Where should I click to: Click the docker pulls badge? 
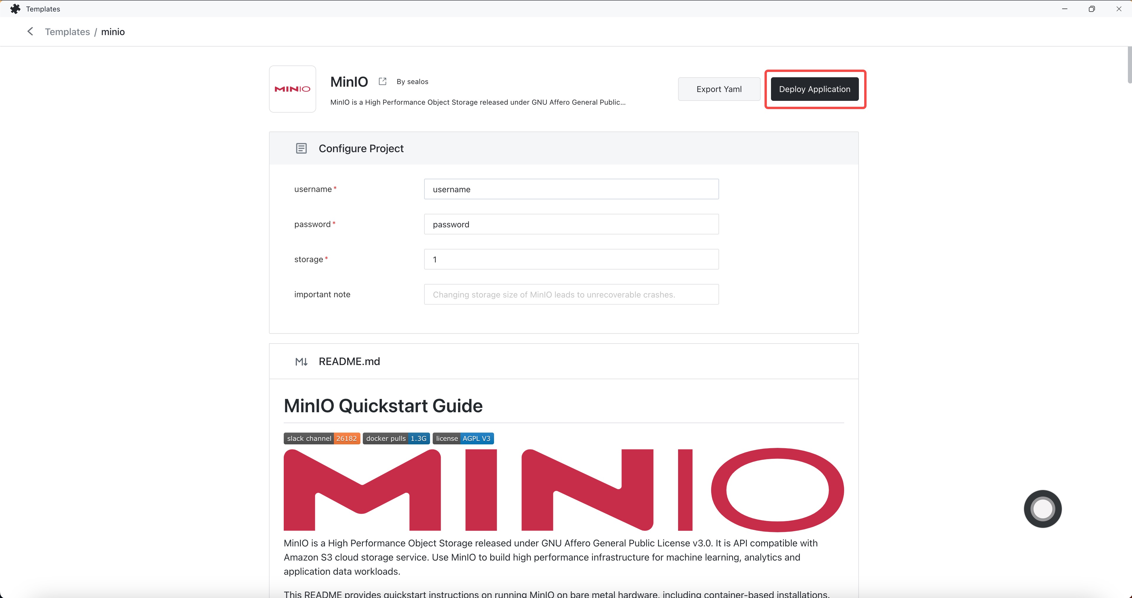(x=396, y=438)
